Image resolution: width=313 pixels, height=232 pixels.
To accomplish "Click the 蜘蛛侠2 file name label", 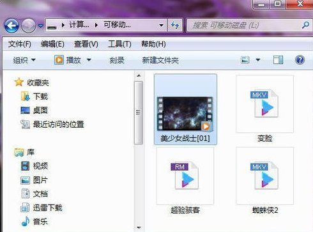I will tap(265, 210).
